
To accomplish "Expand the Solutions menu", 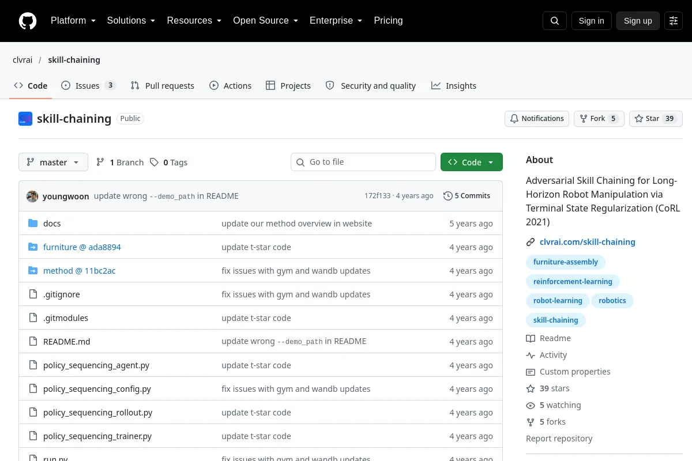I will click(x=131, y=21).
